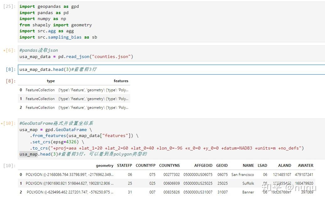Click the COUNTYNS column header
The image size is (325, 201).
[x=169, y=166]
